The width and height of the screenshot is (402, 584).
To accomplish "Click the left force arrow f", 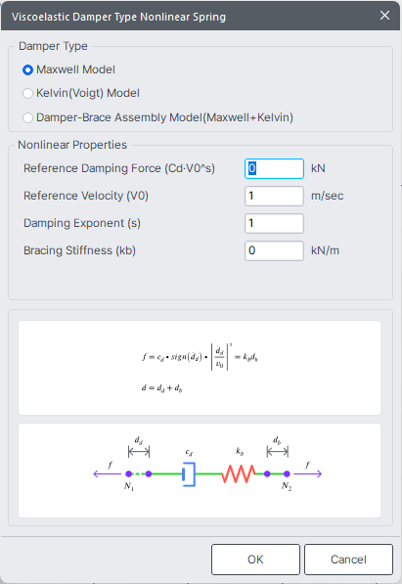I will click(x=107, y=473).
